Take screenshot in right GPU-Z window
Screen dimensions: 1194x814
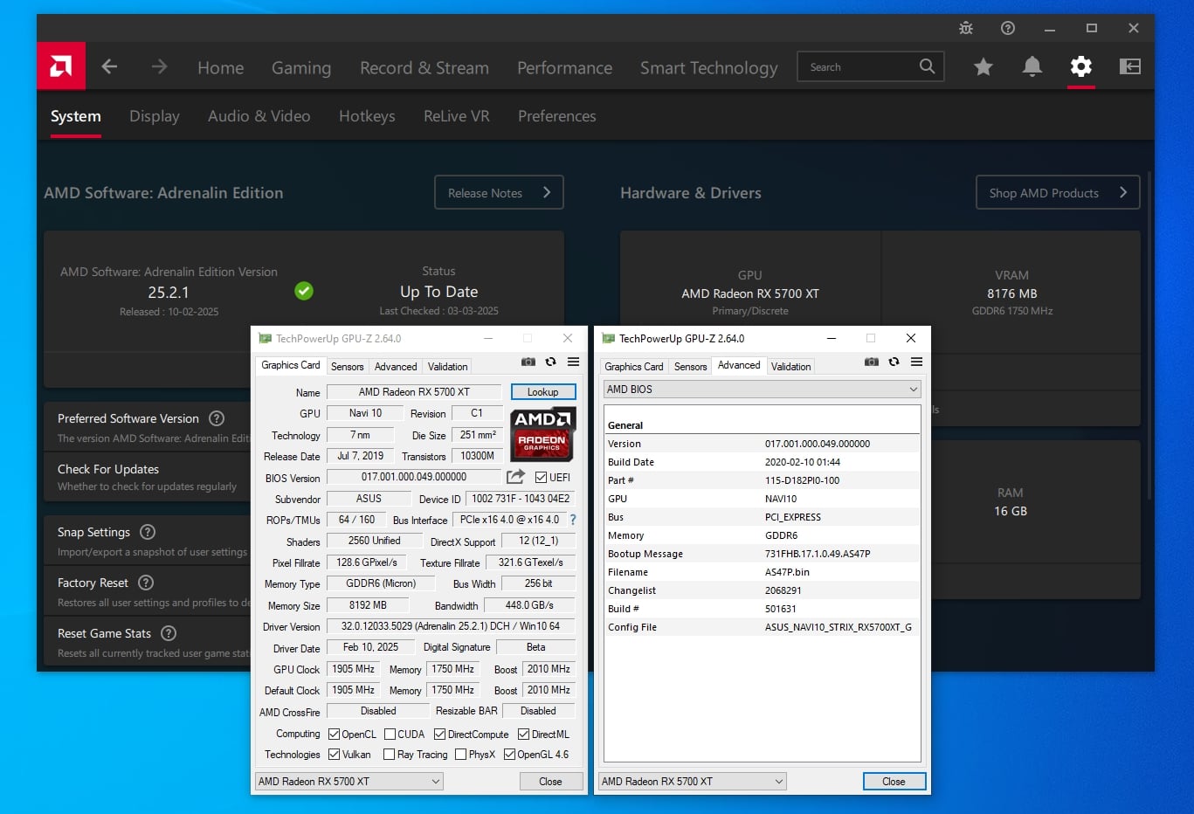tap(872, 362)
